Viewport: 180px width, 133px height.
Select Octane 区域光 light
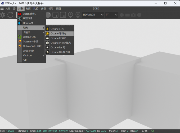coord(60,38)
